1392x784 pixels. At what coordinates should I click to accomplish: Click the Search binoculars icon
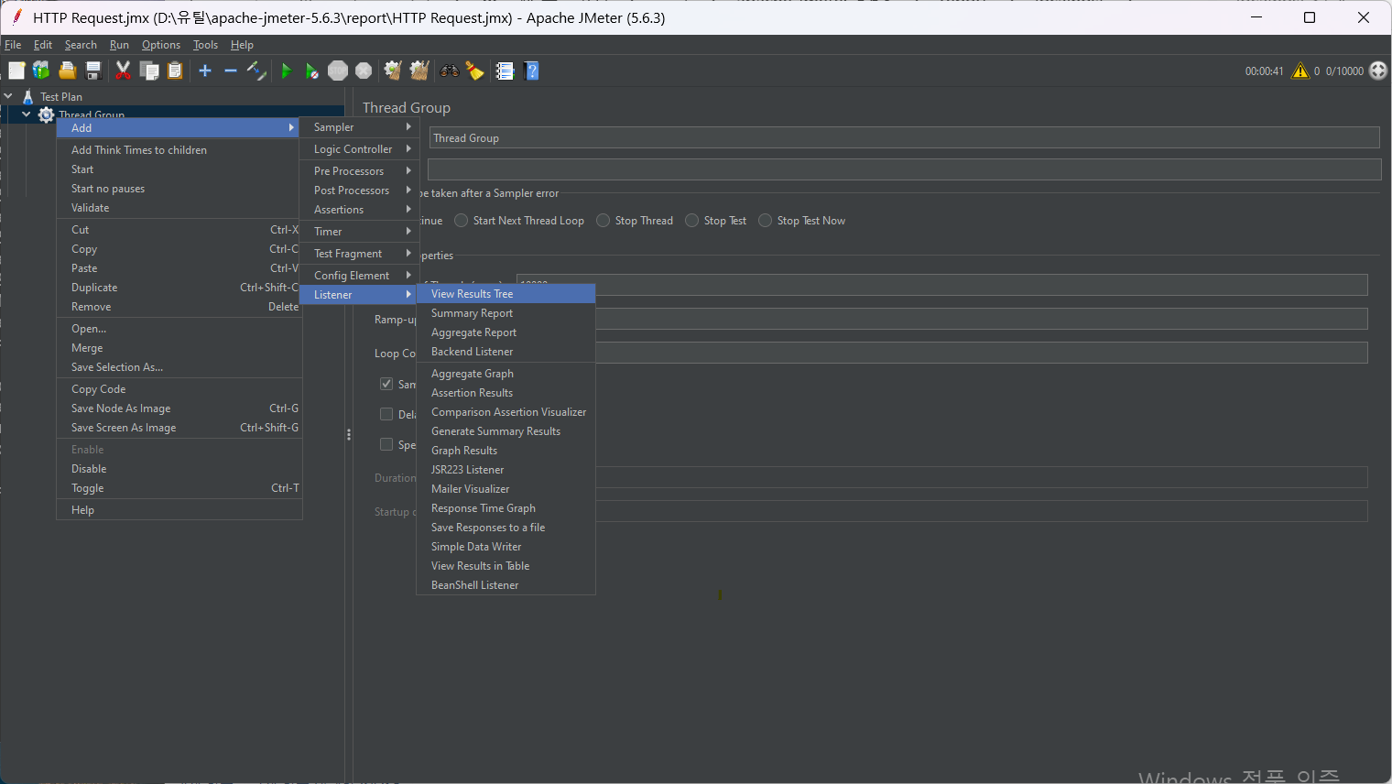tap(450, 71)
